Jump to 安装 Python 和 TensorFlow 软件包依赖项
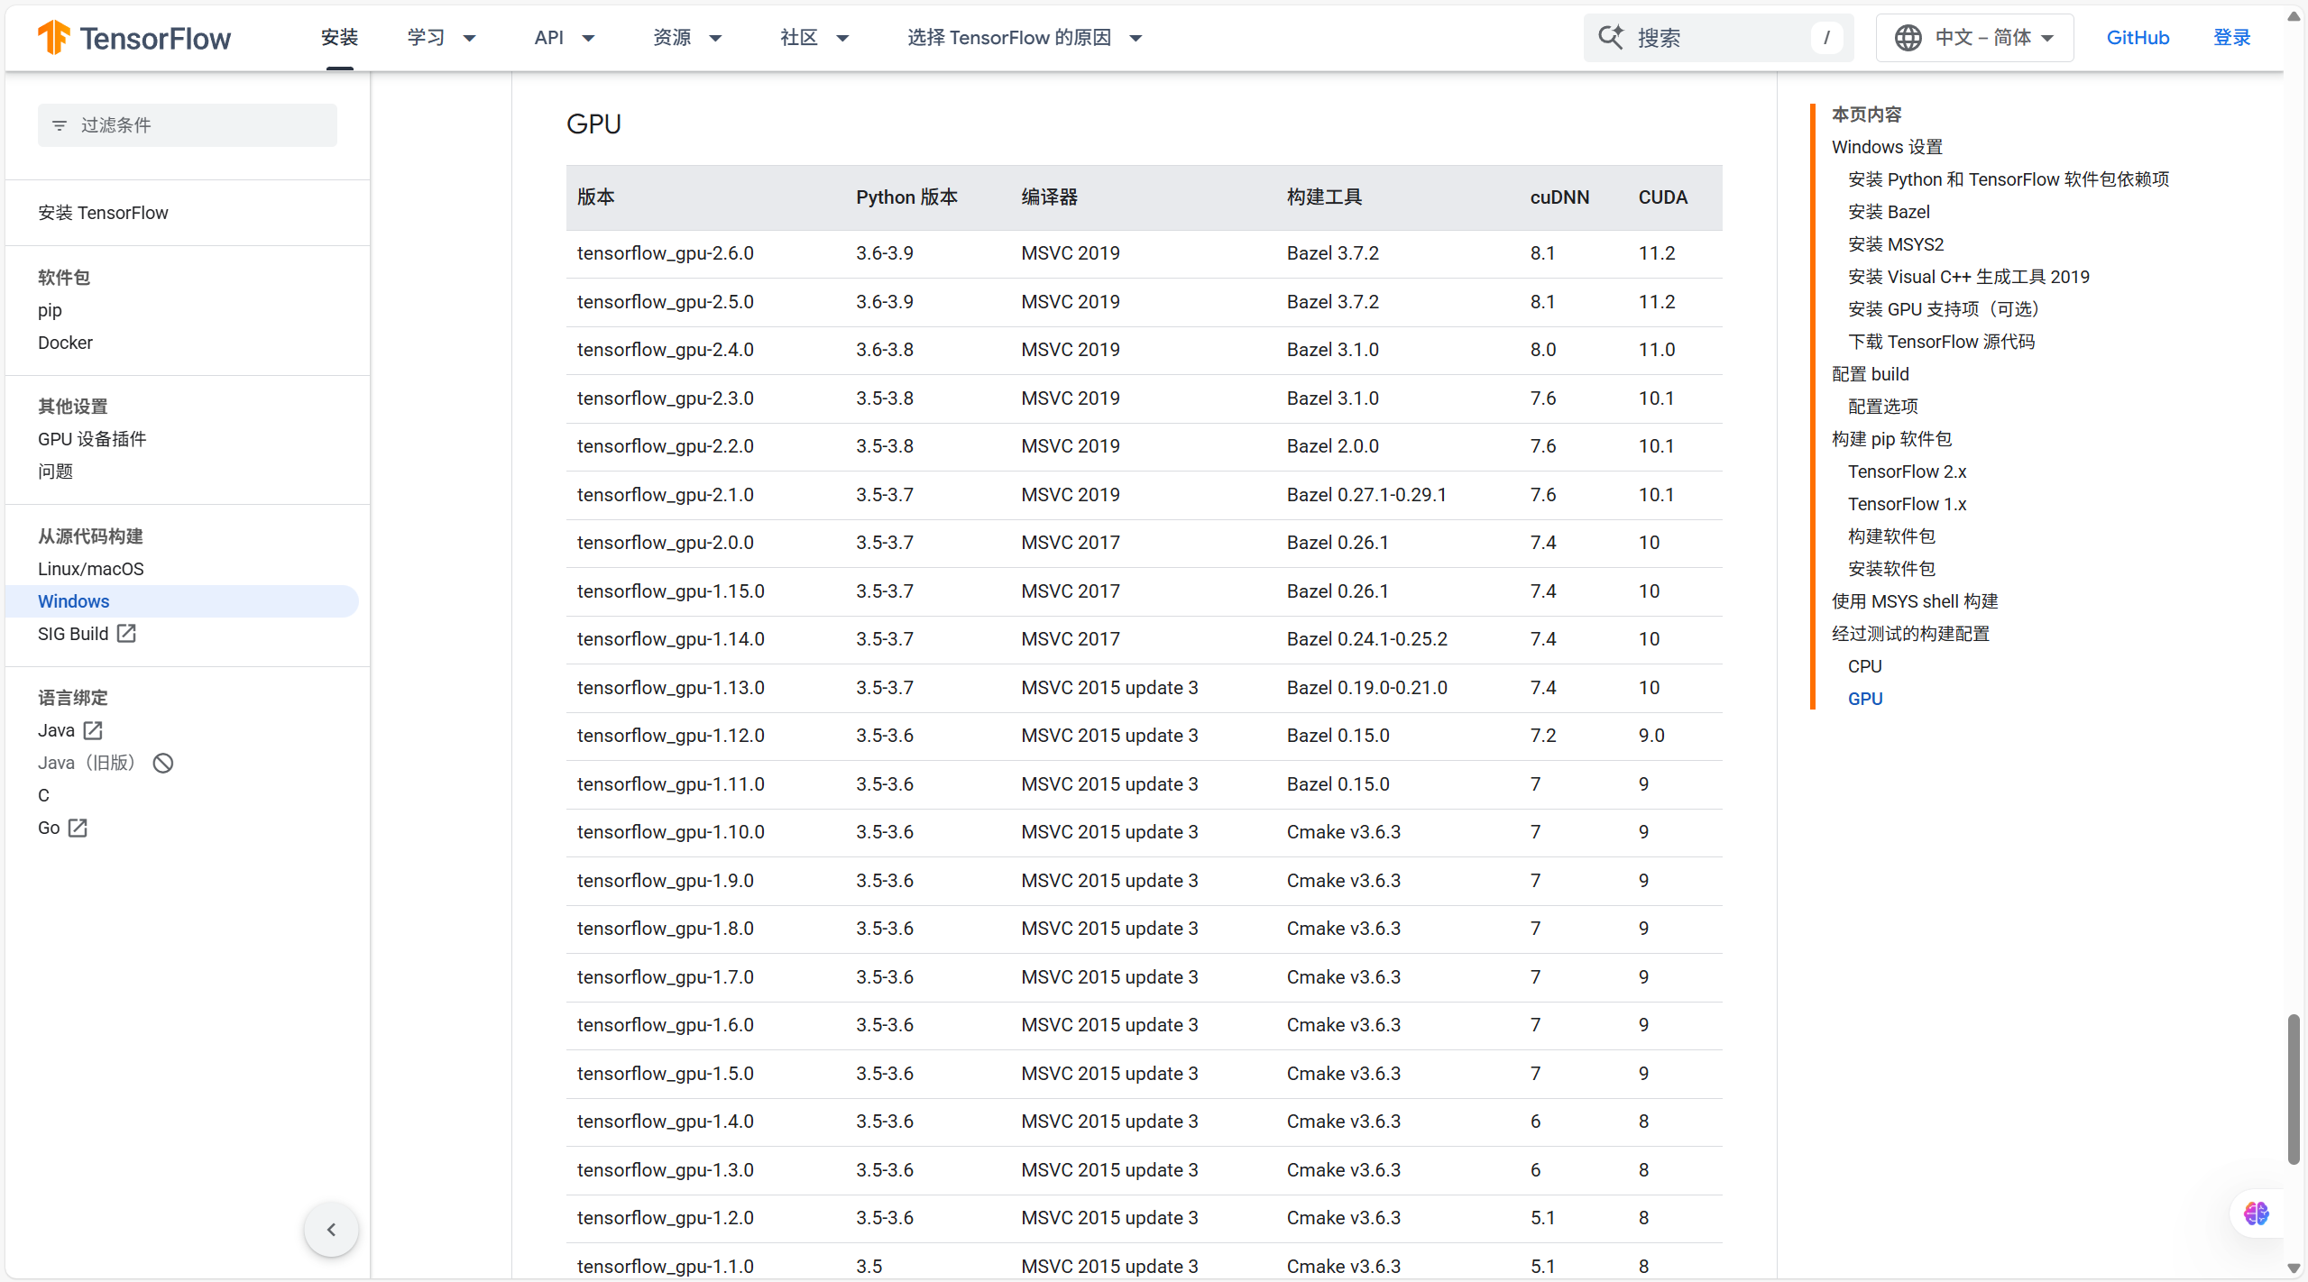This screenshot has height=1282, width=2308. (2009, 179)
